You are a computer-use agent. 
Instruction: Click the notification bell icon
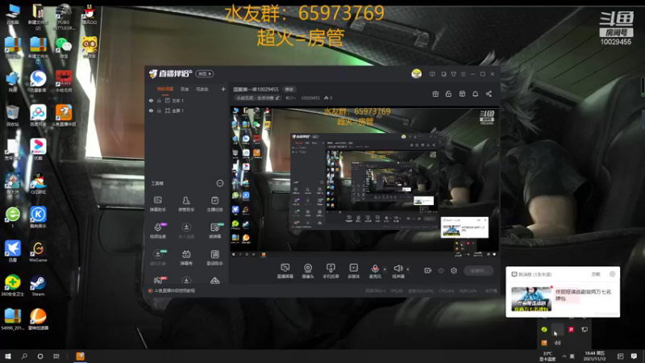coord(475,94)
